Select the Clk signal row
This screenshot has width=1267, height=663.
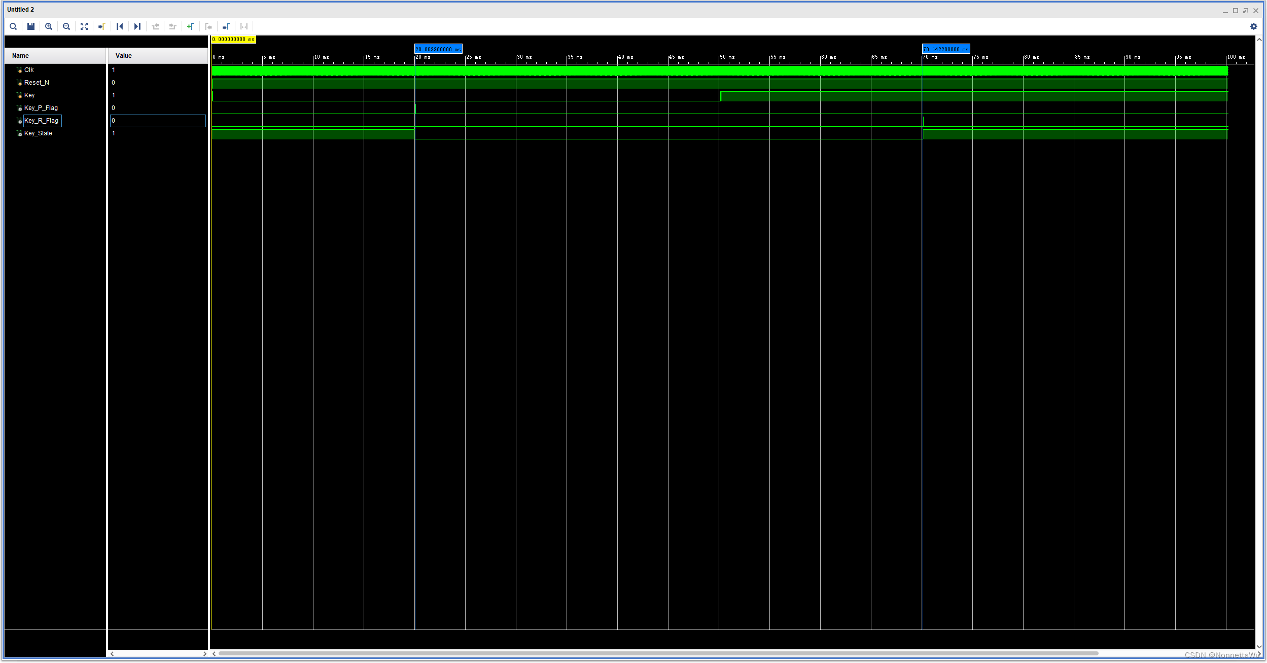29,70
